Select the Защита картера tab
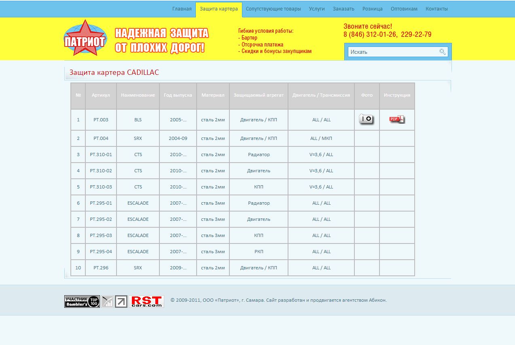Image resolution: width=515 pixels, height=345 pixels. [219, 9]
